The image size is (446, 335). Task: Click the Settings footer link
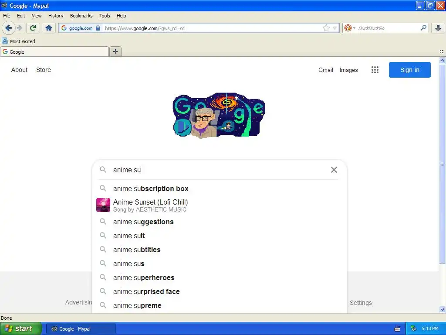(361, 303)
